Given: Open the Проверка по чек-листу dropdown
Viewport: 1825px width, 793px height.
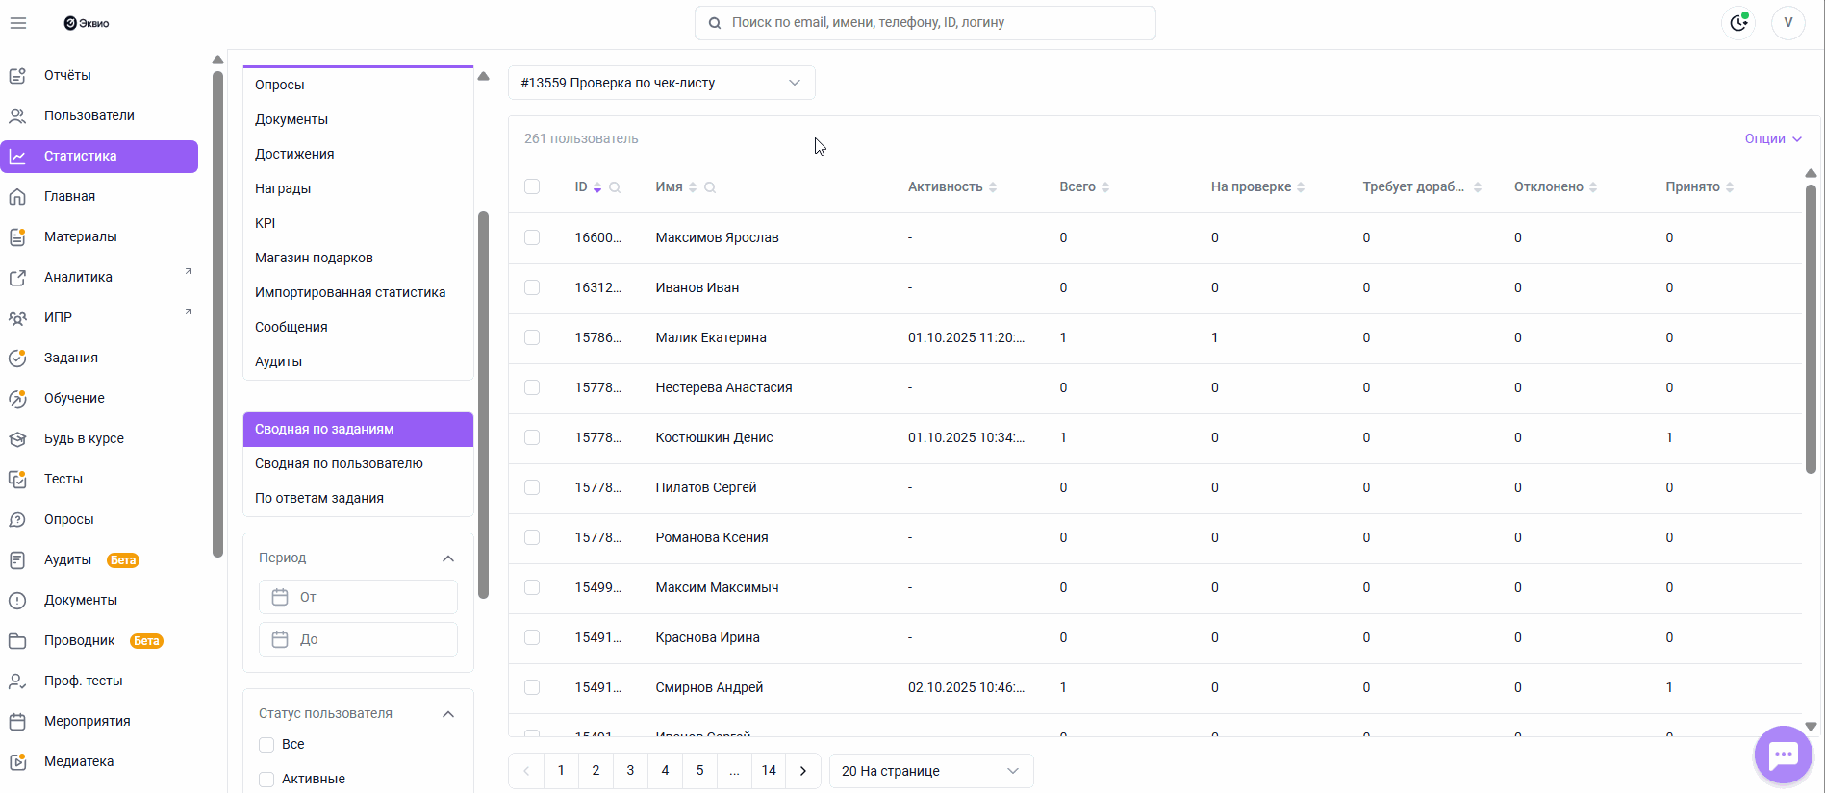Looking at the screenshot, I should (661, 83).
